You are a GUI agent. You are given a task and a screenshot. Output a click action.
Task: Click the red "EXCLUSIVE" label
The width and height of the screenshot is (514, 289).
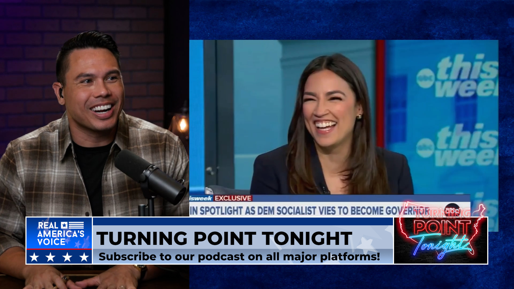point(233,198)
